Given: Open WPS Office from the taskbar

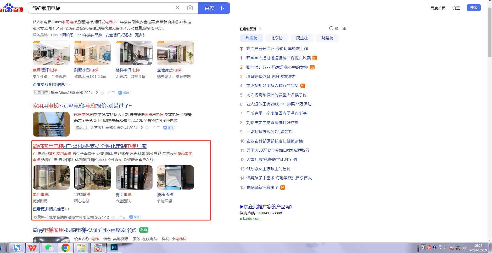Looking at the screenshot, I should (x=32, y=248).
